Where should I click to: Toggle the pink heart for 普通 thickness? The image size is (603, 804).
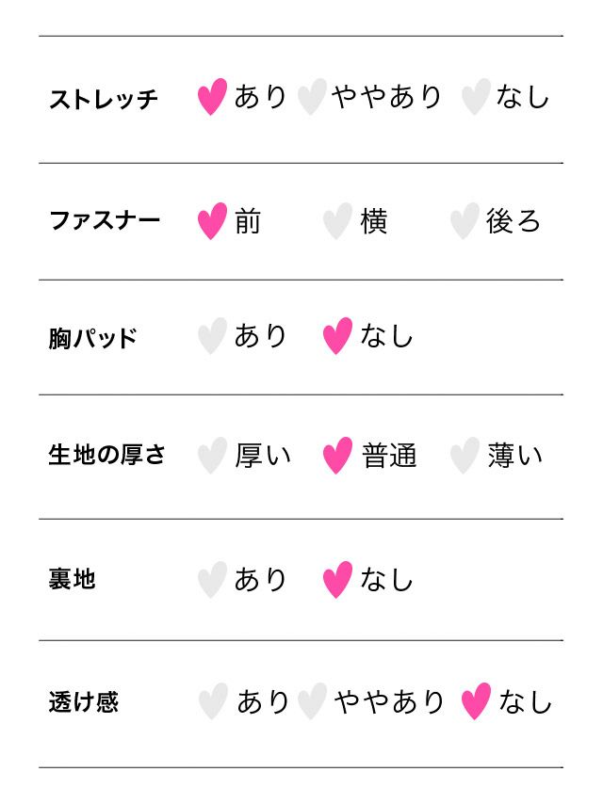click(337, 456)
